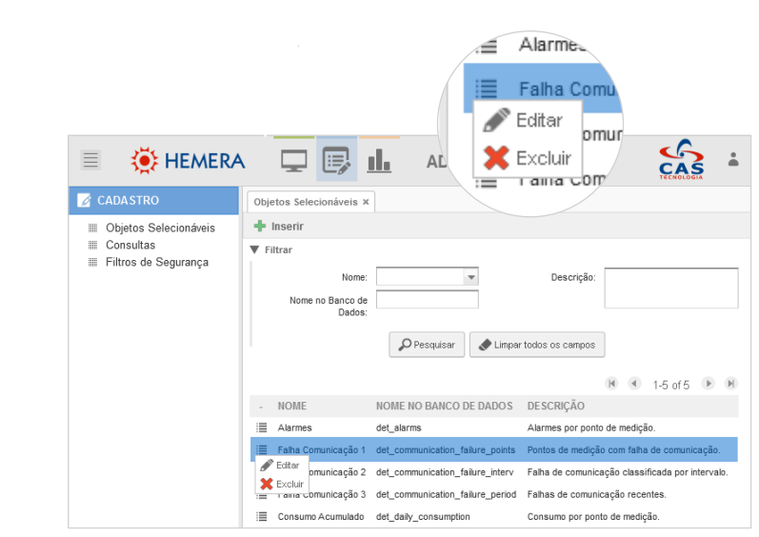Image resolution: width=759 pixels, height=537 pixels.
Task: Open the Nome dropdown list
Action: (470, 277)
